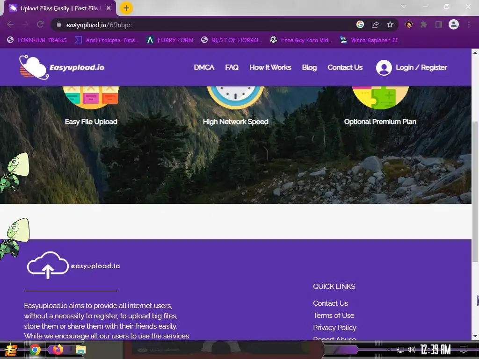Viewport: 479px width, 359px height.
Task: Click the Easy File Upload icon
Action: (x=91, y=97)
